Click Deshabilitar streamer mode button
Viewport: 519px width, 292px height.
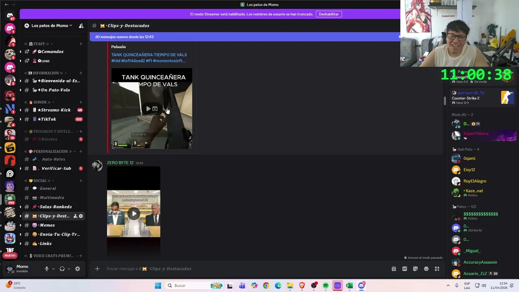pyautogui.click(x=329, y=14)
